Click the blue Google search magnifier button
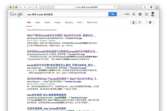 (x=112, y=14)
